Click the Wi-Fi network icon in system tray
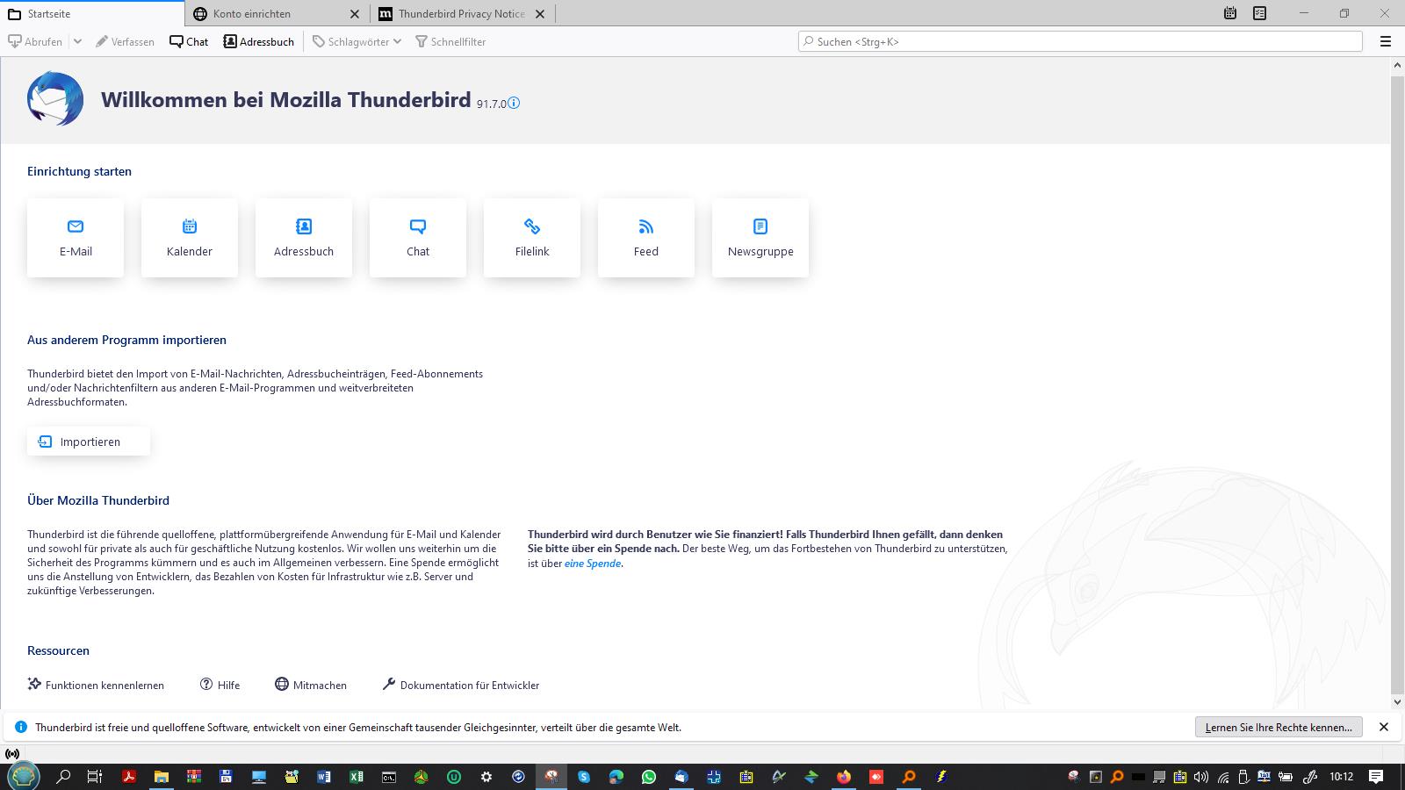The width and height of the screenshot is (1405, 790). 1222,777
